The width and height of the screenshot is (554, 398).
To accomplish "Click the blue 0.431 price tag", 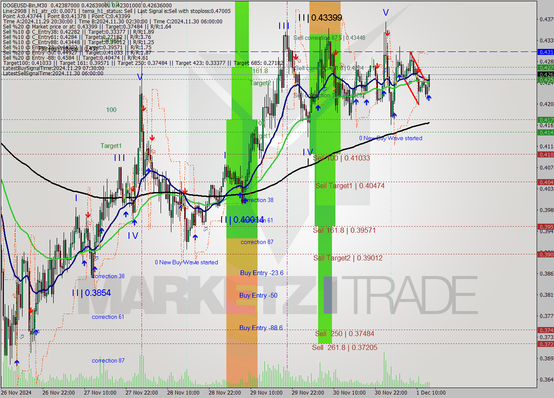I will coord(545,51).
